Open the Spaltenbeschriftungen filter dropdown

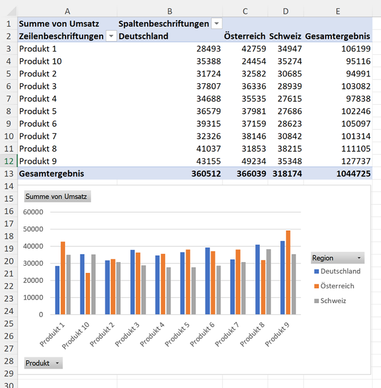pos(217,24)
